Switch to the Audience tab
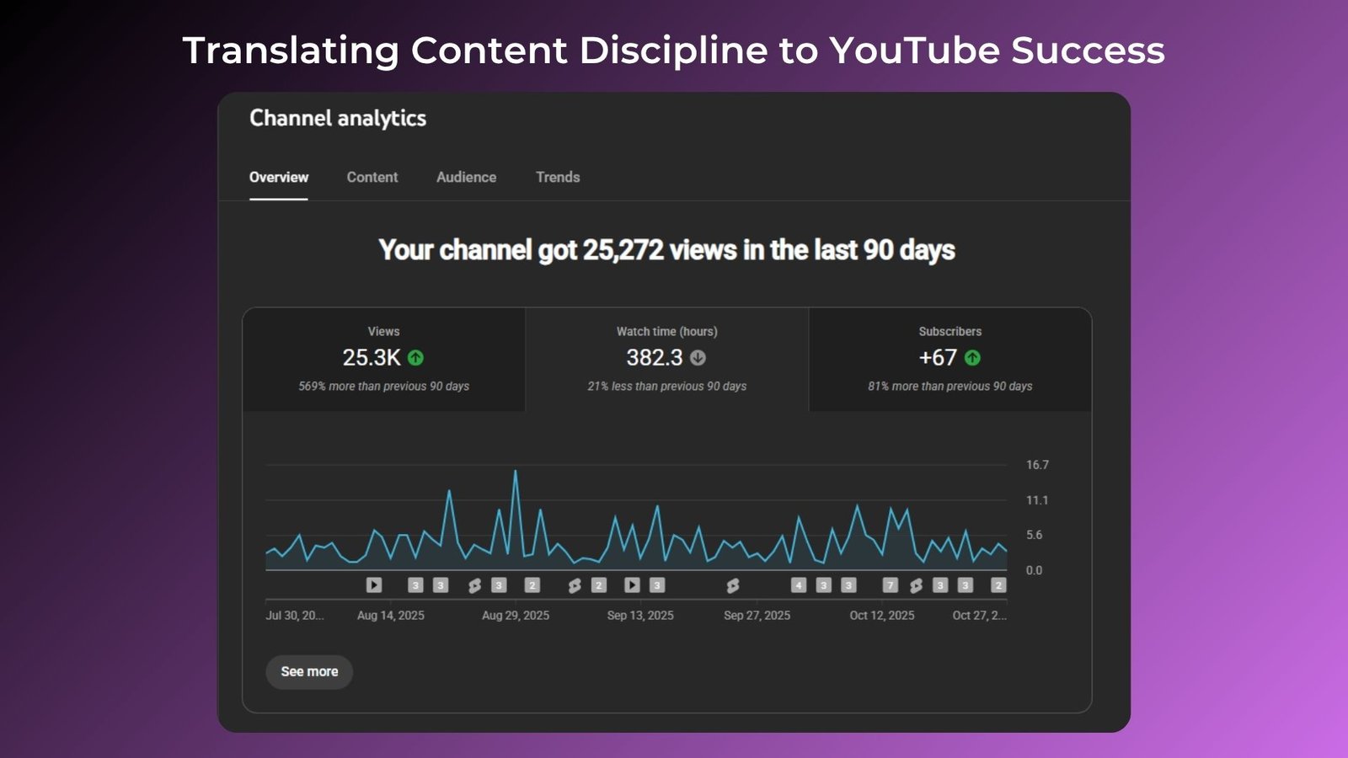Viewport: 1348px width, 758px height. [x=466, y=177]
